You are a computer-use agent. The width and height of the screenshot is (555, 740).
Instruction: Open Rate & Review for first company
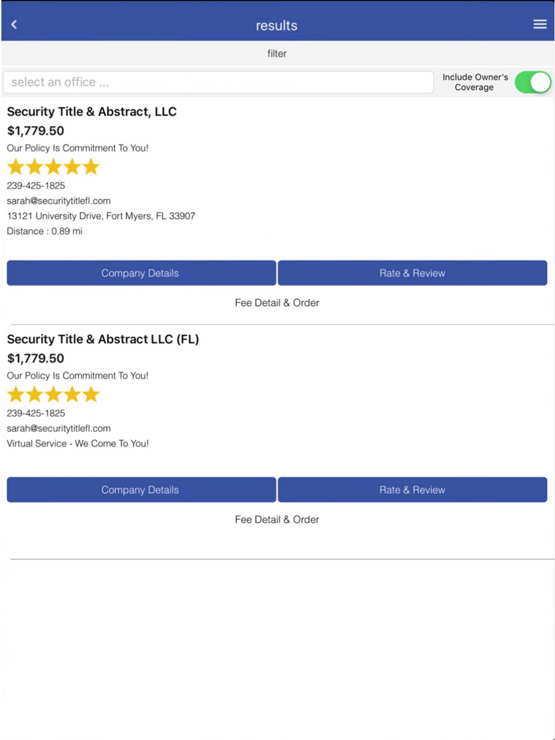click(412, 273)
